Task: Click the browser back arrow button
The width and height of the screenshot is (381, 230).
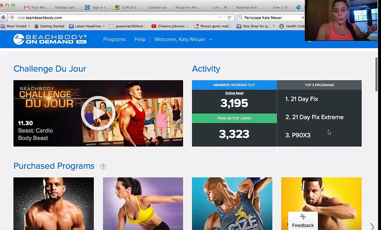Action: click(4, 18)
